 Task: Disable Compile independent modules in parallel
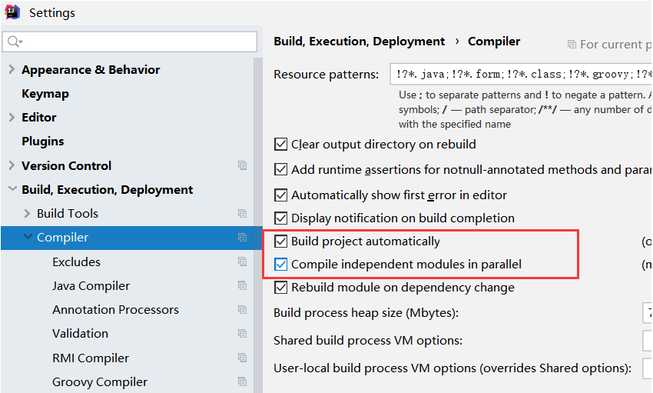point(280,265)
